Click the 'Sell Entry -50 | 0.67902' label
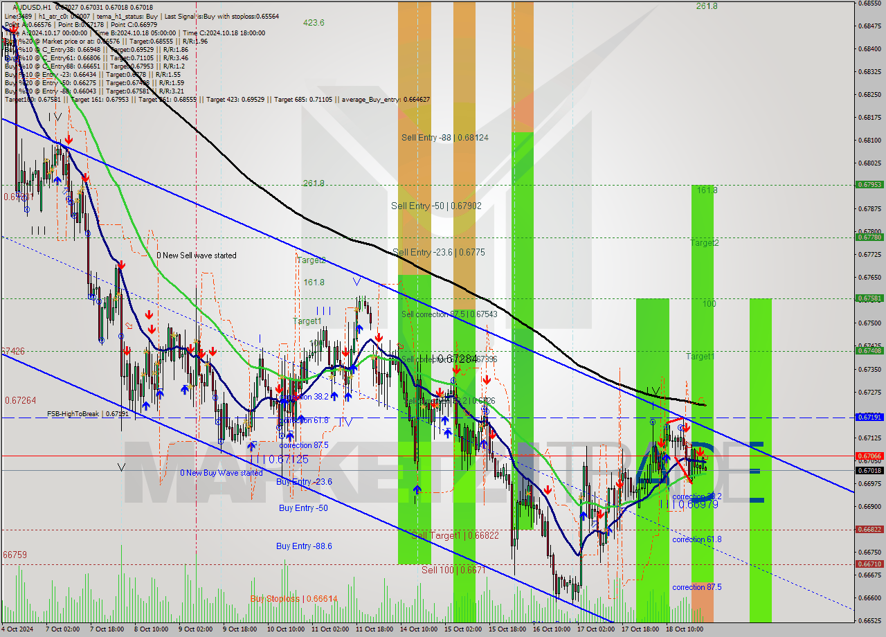This screenshot has height=637, width=886. pos(436,206)
